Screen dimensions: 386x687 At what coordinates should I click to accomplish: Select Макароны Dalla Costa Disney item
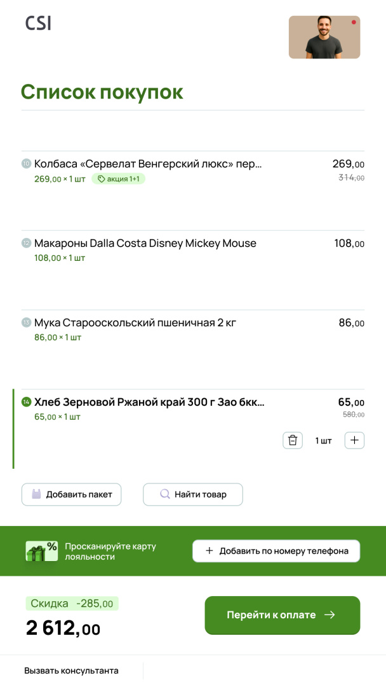coord(145,243)
